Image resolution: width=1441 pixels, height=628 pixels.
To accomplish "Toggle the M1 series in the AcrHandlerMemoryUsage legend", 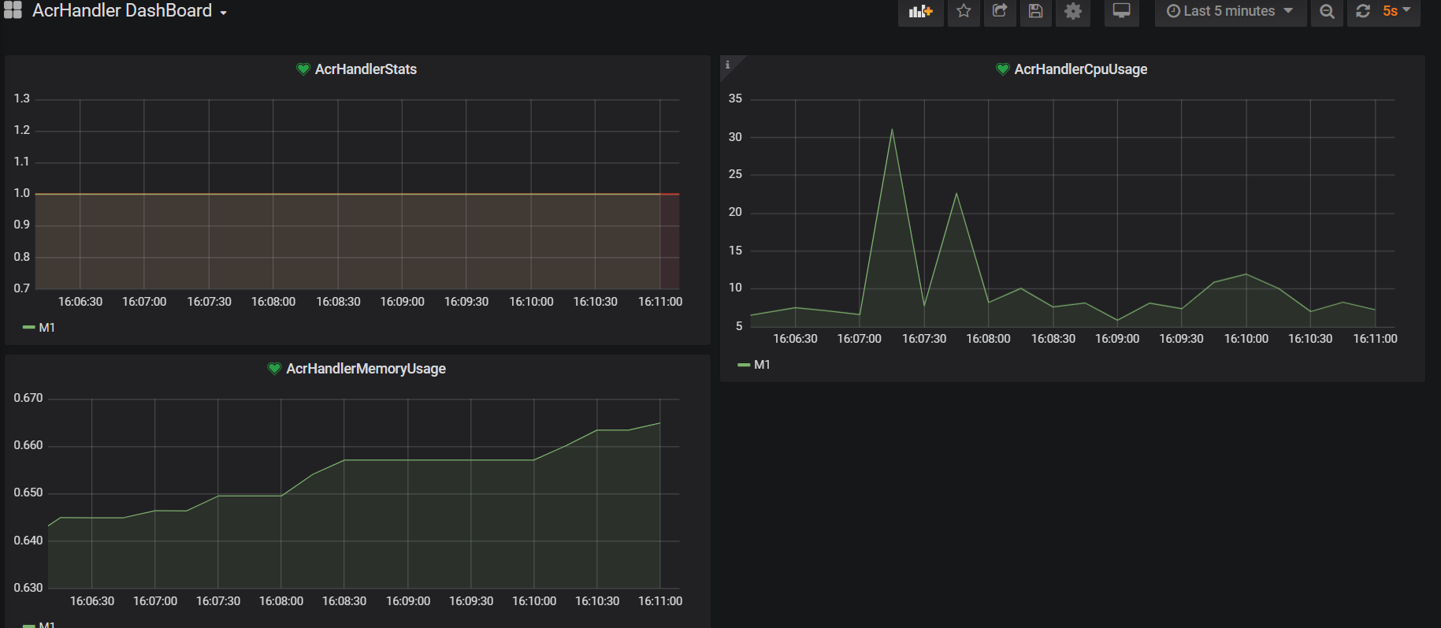I will click(x=46, y=625).
